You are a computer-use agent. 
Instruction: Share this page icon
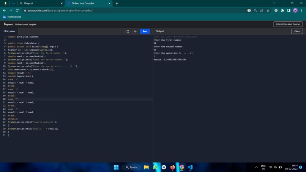click(262, 11)
